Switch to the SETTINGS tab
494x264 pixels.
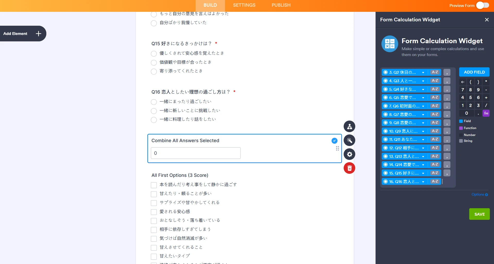(244, 5)
